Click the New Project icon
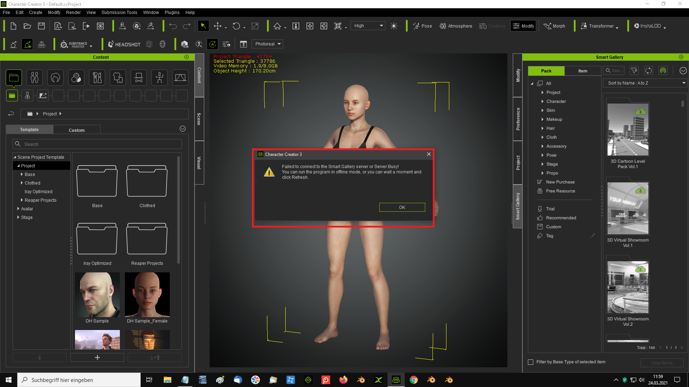 (x=13, y=26)
